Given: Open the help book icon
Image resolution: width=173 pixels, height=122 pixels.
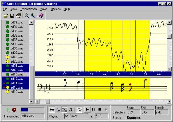Looking at the screenshot, I should 41,16.
